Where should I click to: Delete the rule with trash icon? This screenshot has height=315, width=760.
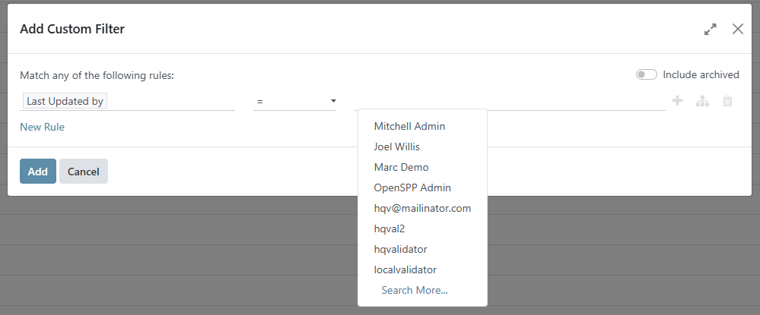coord(727,101)
